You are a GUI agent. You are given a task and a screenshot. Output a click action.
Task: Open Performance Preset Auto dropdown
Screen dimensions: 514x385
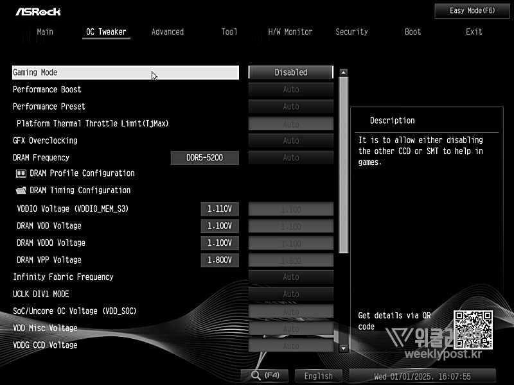pyautogui.click(x=291, y=107)
